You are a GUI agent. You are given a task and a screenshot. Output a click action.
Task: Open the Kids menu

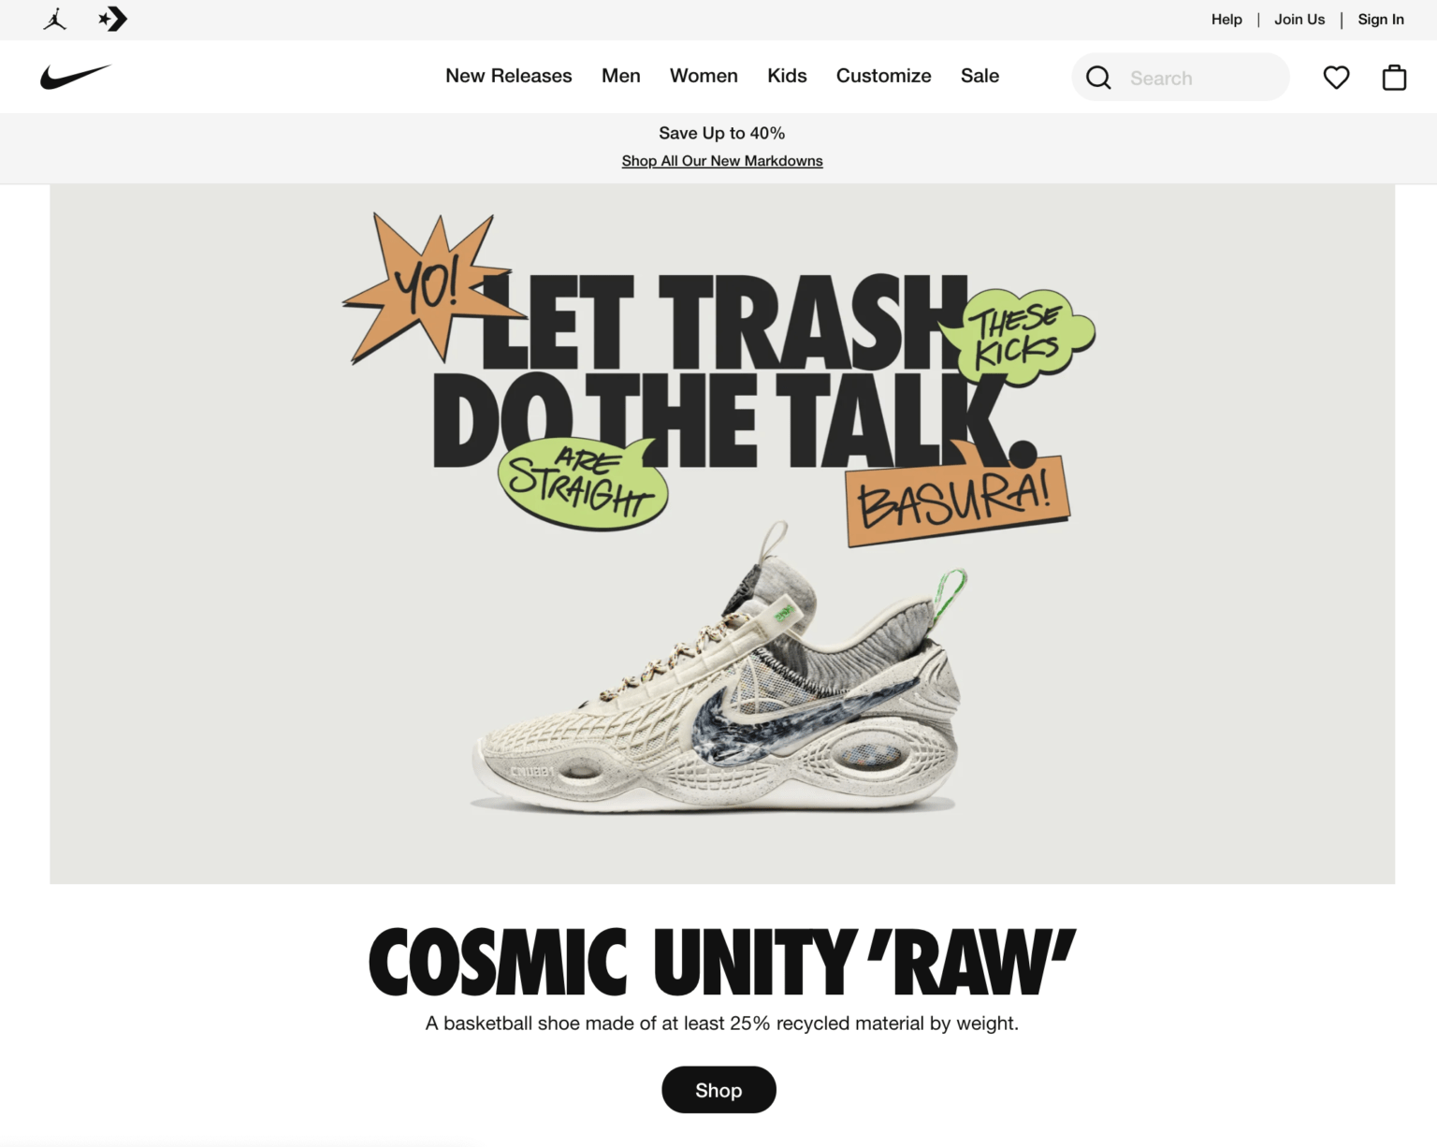787,76
